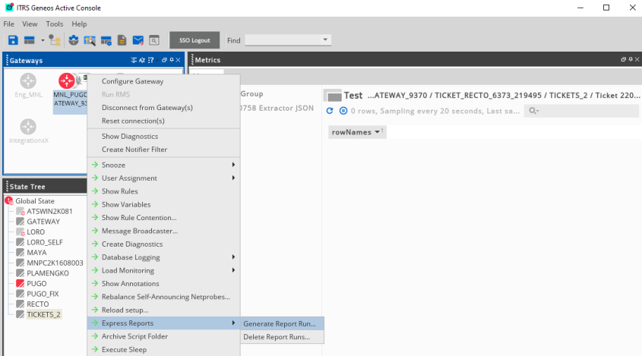The height and width of the screenshot is (356, 642).
Task: Click the refresh icon in Metrics view
Action: [x=330, y=111]
